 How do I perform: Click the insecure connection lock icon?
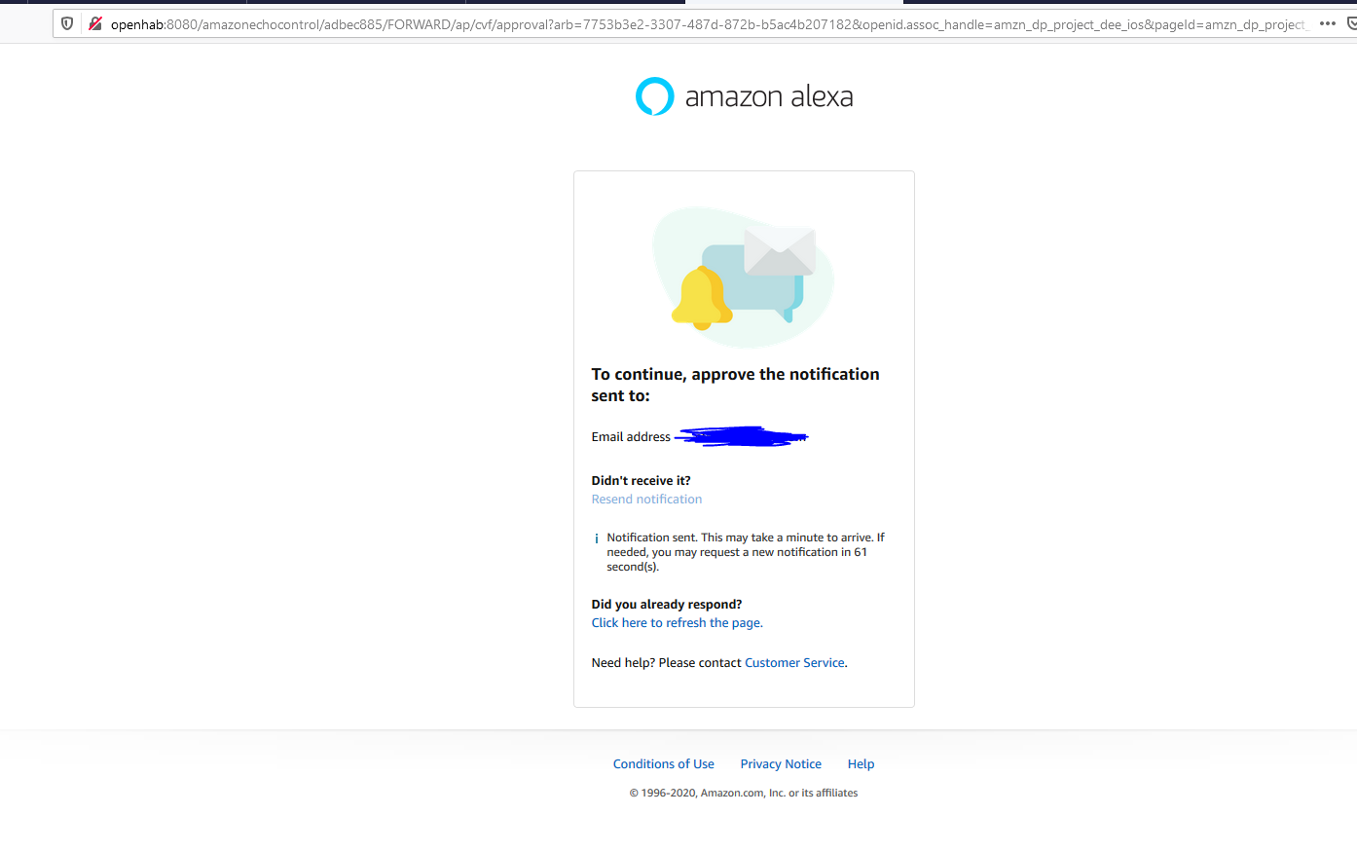(x=95, y=23)
